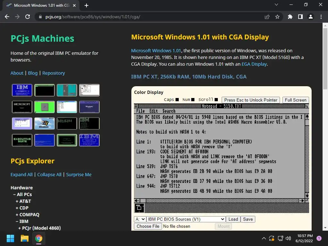This screenshot has height=246, width=328.
Task: Click the Full Screen button
Action: tap(296, 100)
